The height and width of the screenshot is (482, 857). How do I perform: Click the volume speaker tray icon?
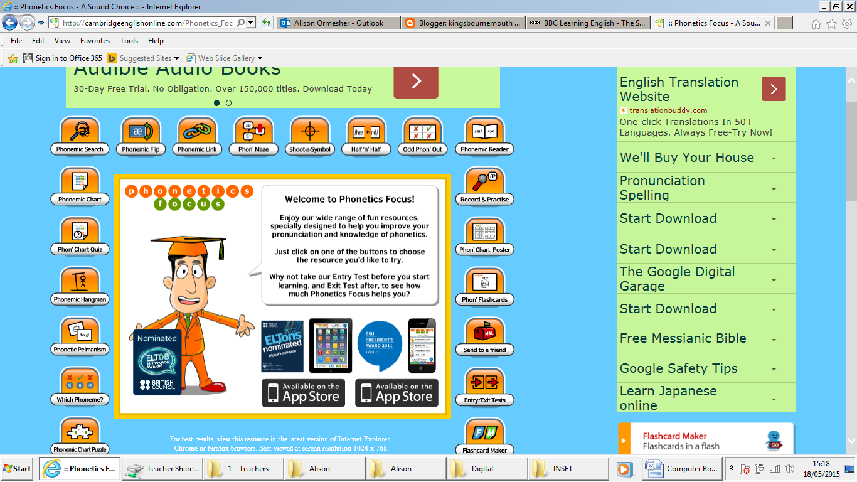(x=789, y=469)
